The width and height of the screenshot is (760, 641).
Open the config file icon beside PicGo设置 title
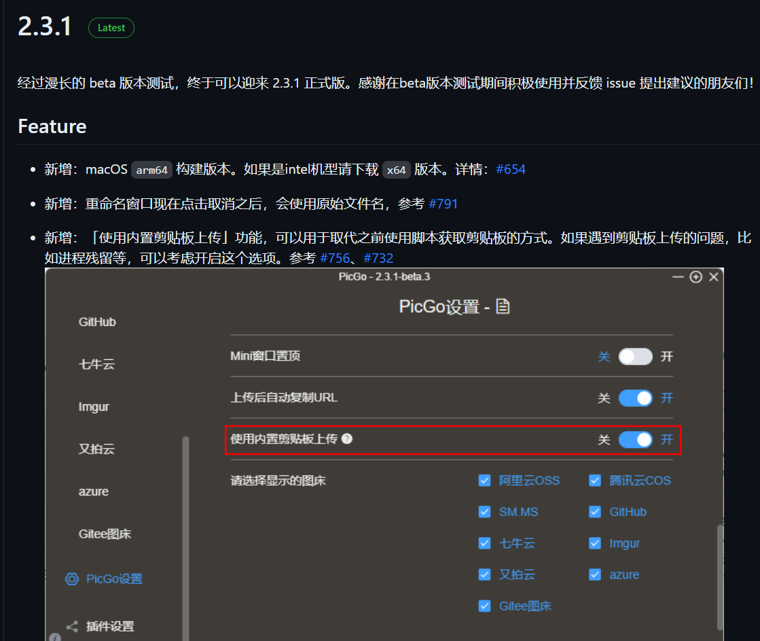503,306
